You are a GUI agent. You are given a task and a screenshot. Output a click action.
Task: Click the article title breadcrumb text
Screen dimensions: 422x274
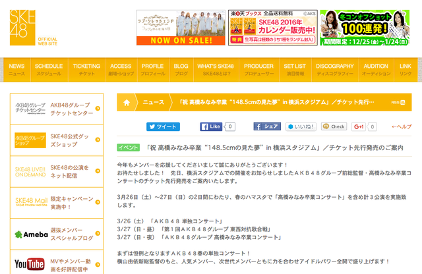click(x=277, y=102)
